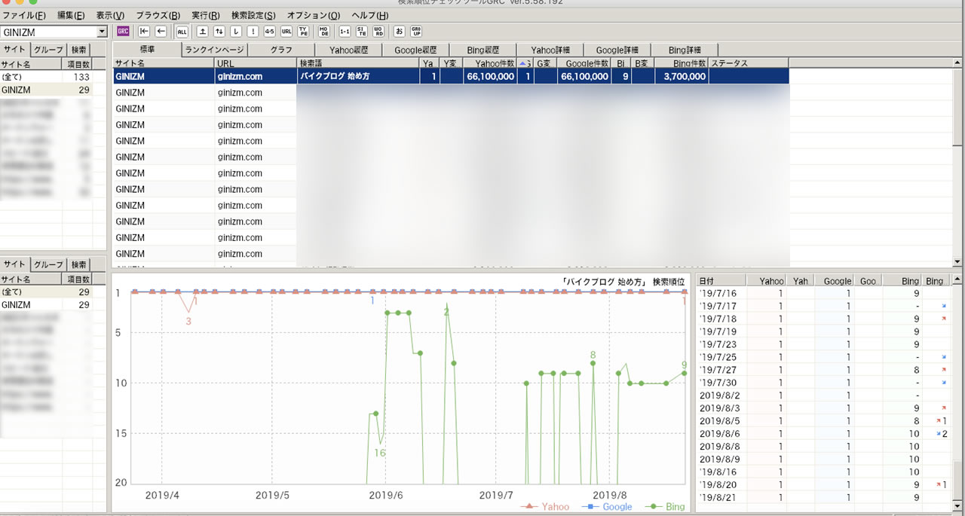Image resolution: width=965 pixels, height=516 pixels.
Task: Click the Bing legend entry under the graph
Action: (x=663, y=507)
